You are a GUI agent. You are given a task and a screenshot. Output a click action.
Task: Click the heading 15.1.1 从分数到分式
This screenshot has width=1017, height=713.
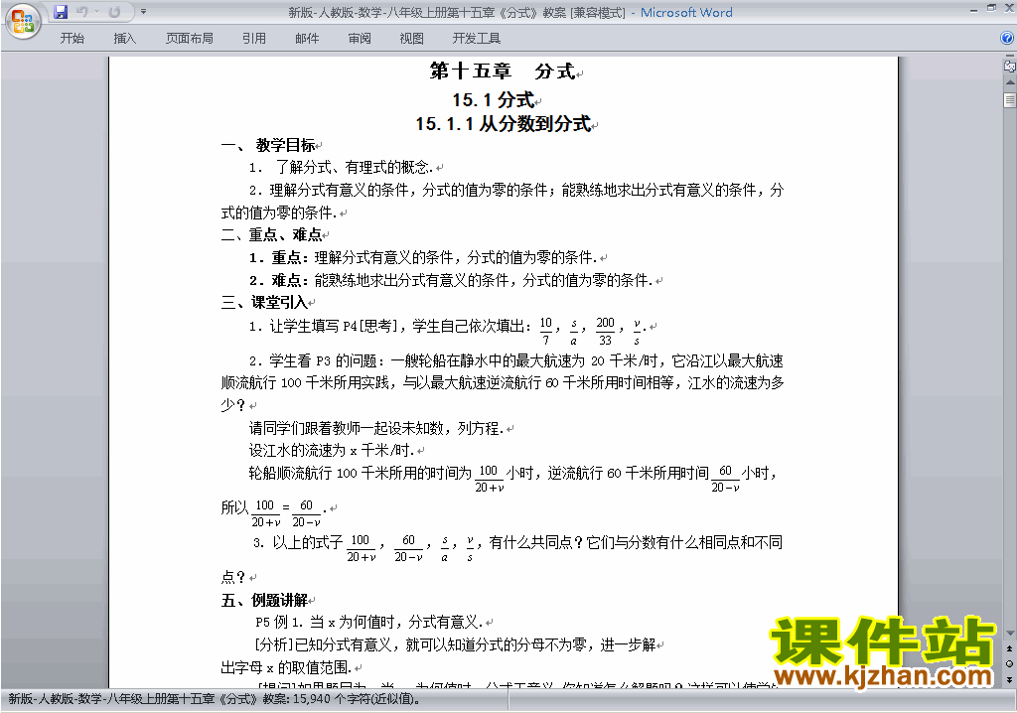pyautogui.click(x=503, y=123)
